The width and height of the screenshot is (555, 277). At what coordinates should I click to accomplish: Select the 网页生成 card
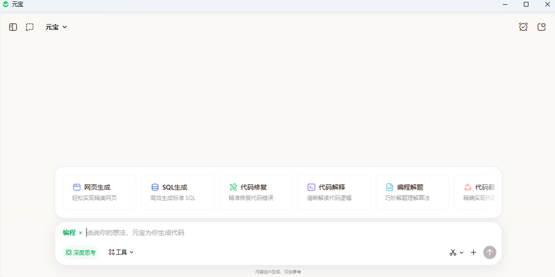(x=99, y=193)
